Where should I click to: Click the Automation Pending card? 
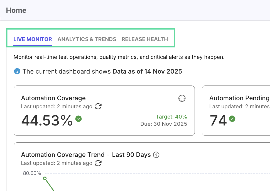(239, 110)
